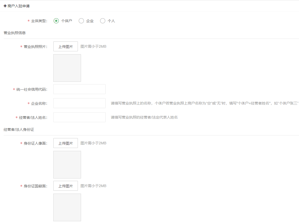Click the 统一社会信用代码 field label
This screenshot has height=222, width=299.
31,89
